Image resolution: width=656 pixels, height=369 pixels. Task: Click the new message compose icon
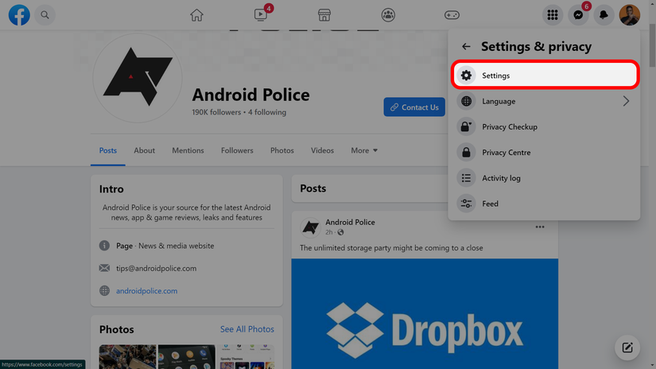click(x=627, y=348)
